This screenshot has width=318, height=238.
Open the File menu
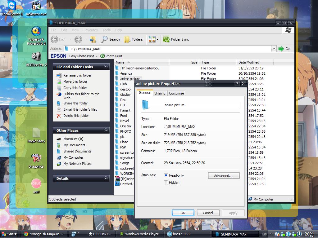click(x=54, y=30)
